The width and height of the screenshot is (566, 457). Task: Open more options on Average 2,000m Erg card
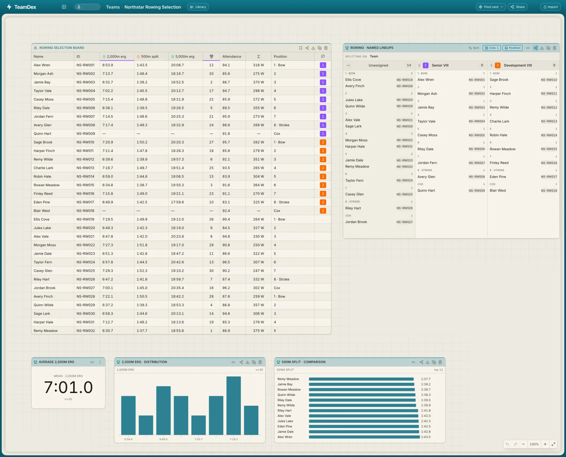pos(100,362)
